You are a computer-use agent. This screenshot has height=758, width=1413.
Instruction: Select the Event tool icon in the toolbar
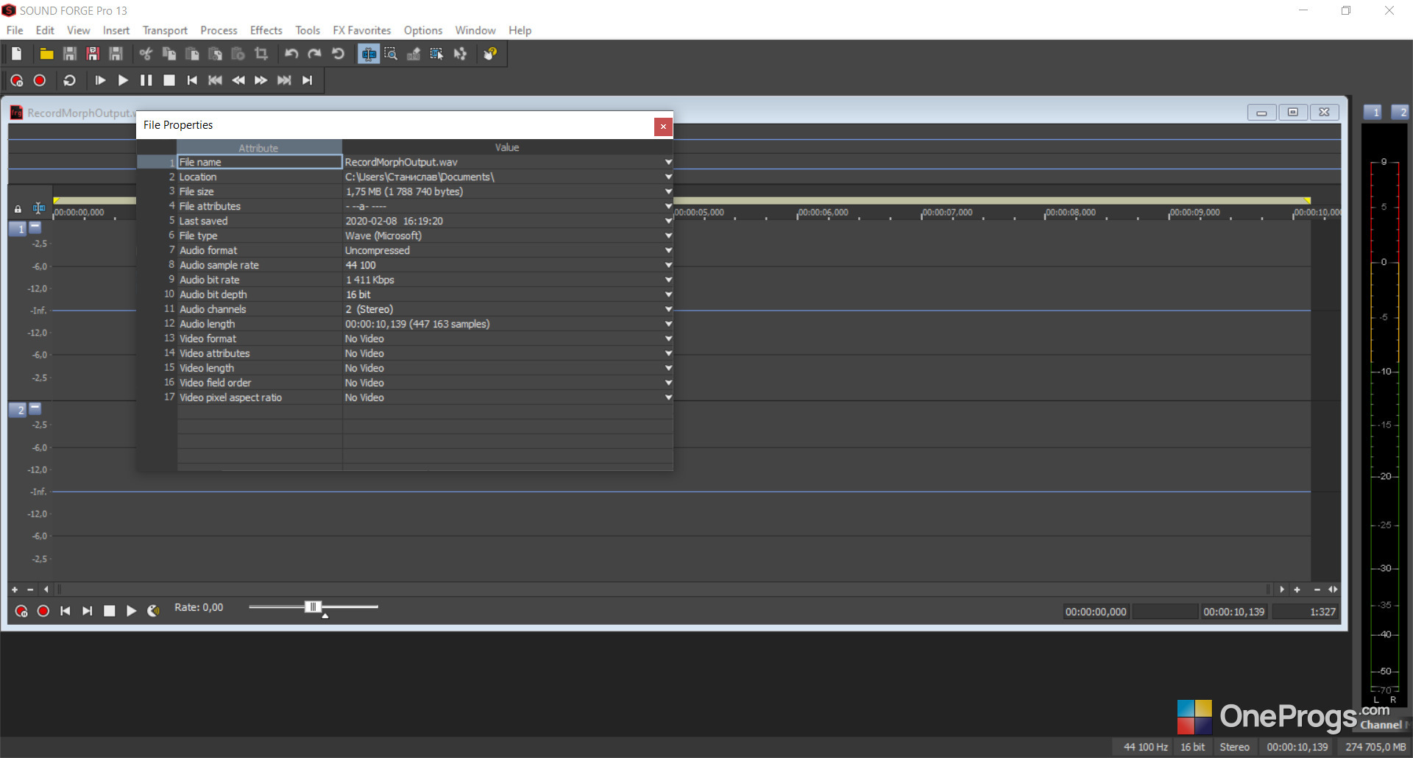437,54
